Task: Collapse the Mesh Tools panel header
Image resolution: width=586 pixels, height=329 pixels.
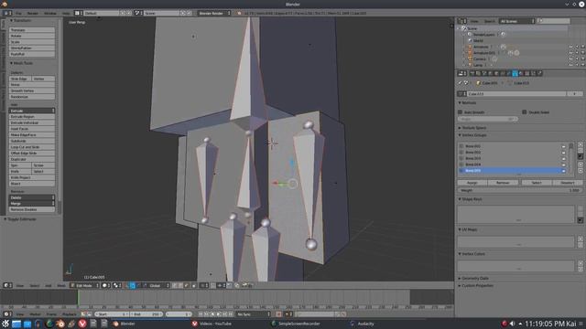Action: pyautogui.click(x=22, y=63)
